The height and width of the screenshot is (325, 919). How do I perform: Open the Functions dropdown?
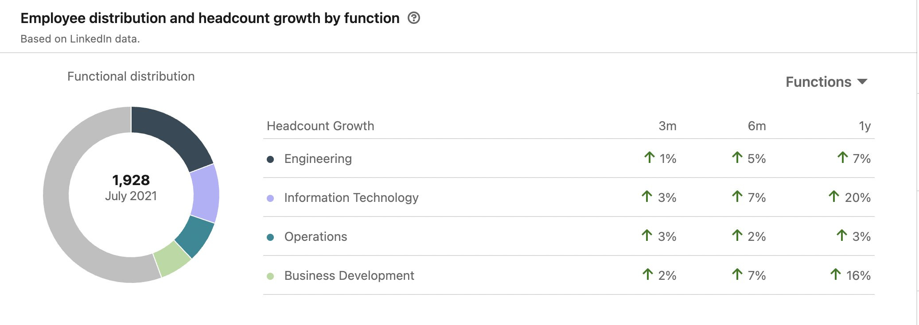pos(826,82)
